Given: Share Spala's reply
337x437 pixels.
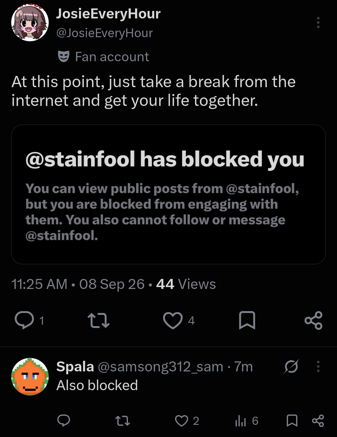Looking at the screenshot, I should coord(318,421).
